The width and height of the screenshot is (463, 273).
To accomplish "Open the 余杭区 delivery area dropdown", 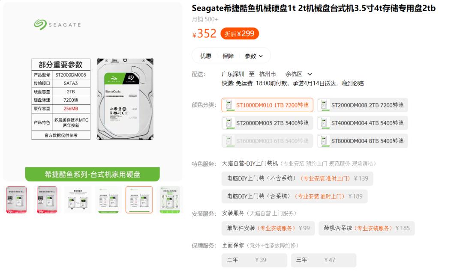I will pyautogui.click(x=299, y=74).
